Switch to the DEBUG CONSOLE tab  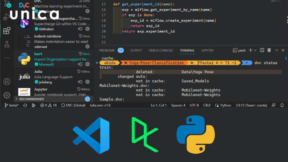(x=161, y=50)
